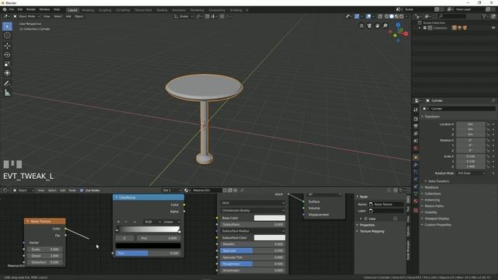Open the Window menu
The height and width of the screenshot is (280, 498).
click(44, 10)
